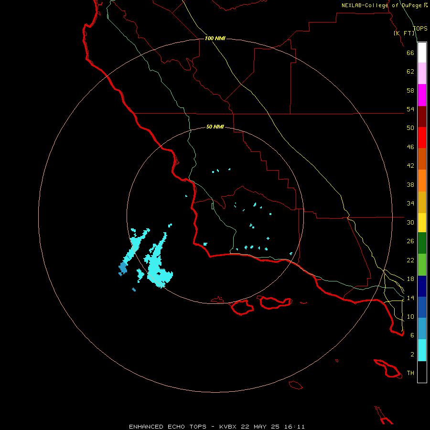This screenshot has height=430, width=430.
Task: Click the [K FT] units label
Action: 404,33
